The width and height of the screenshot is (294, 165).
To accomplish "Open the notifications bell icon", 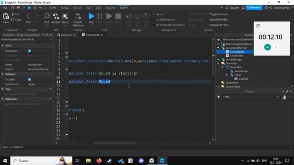I will [x=243, y=8].
